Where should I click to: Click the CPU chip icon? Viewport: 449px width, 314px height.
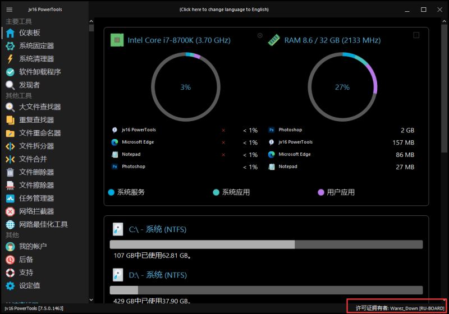tap(117, 40)
